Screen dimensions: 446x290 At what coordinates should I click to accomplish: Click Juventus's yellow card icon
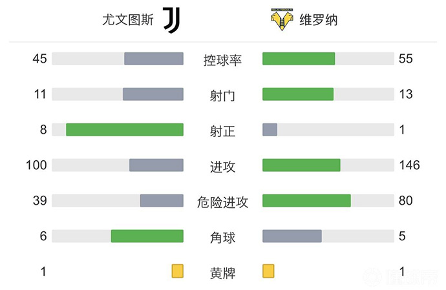coord(177,271)
